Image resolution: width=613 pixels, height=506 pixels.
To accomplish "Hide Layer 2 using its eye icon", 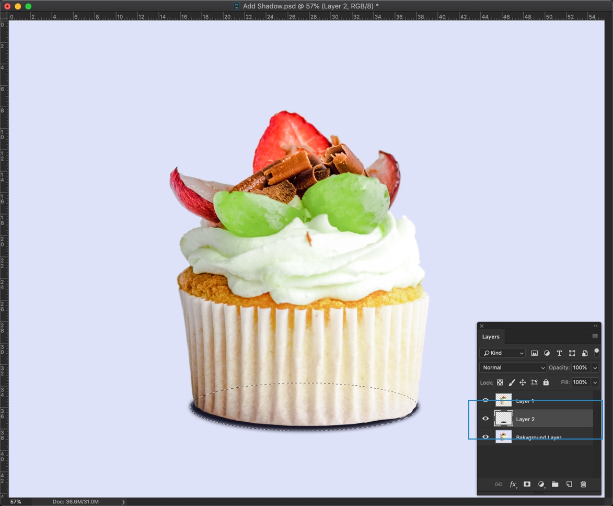I will (x=485, y=419).
